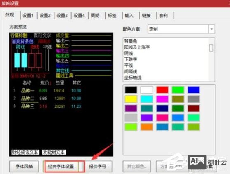The image size is (230, 174).
Task: Click 品种三 row in preview table
Action: point(47,106)
